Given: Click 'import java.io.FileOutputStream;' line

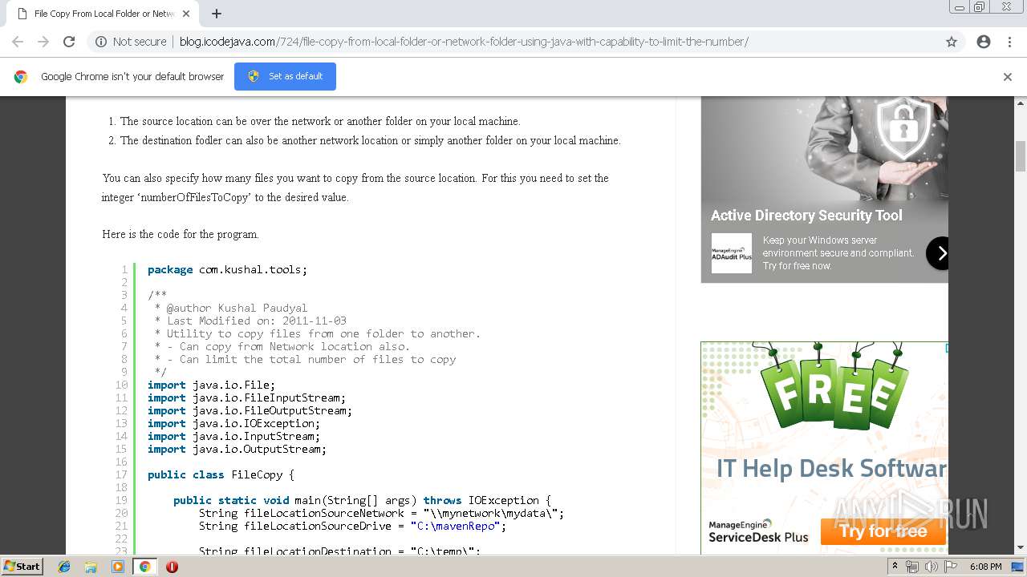Looking at the screenshot, I should [250, 410].
